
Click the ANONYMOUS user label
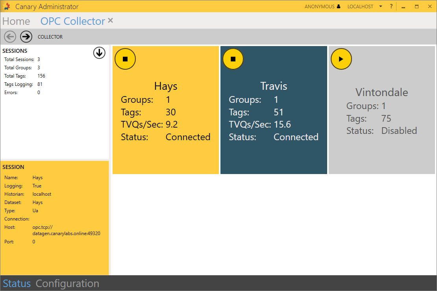click(x=319, y=7)
